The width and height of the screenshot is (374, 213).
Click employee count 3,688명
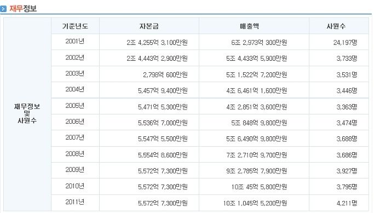click(347, 139)
